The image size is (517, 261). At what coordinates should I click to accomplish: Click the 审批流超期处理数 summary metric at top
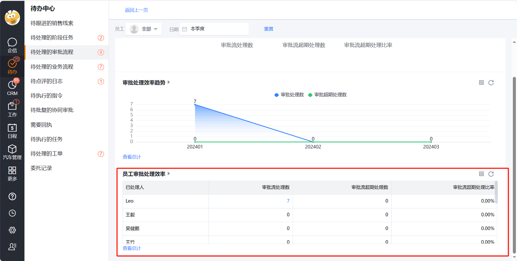304,45
